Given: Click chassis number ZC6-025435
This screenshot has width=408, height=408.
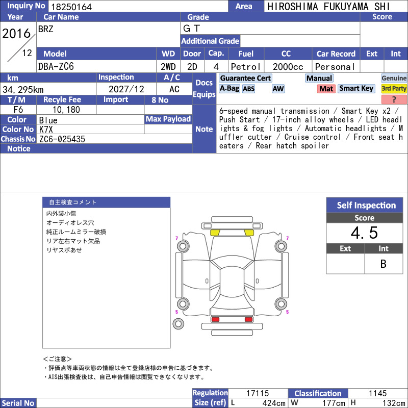Looking at the screenshot, I should pyautogui.click(x=62, y=139).
